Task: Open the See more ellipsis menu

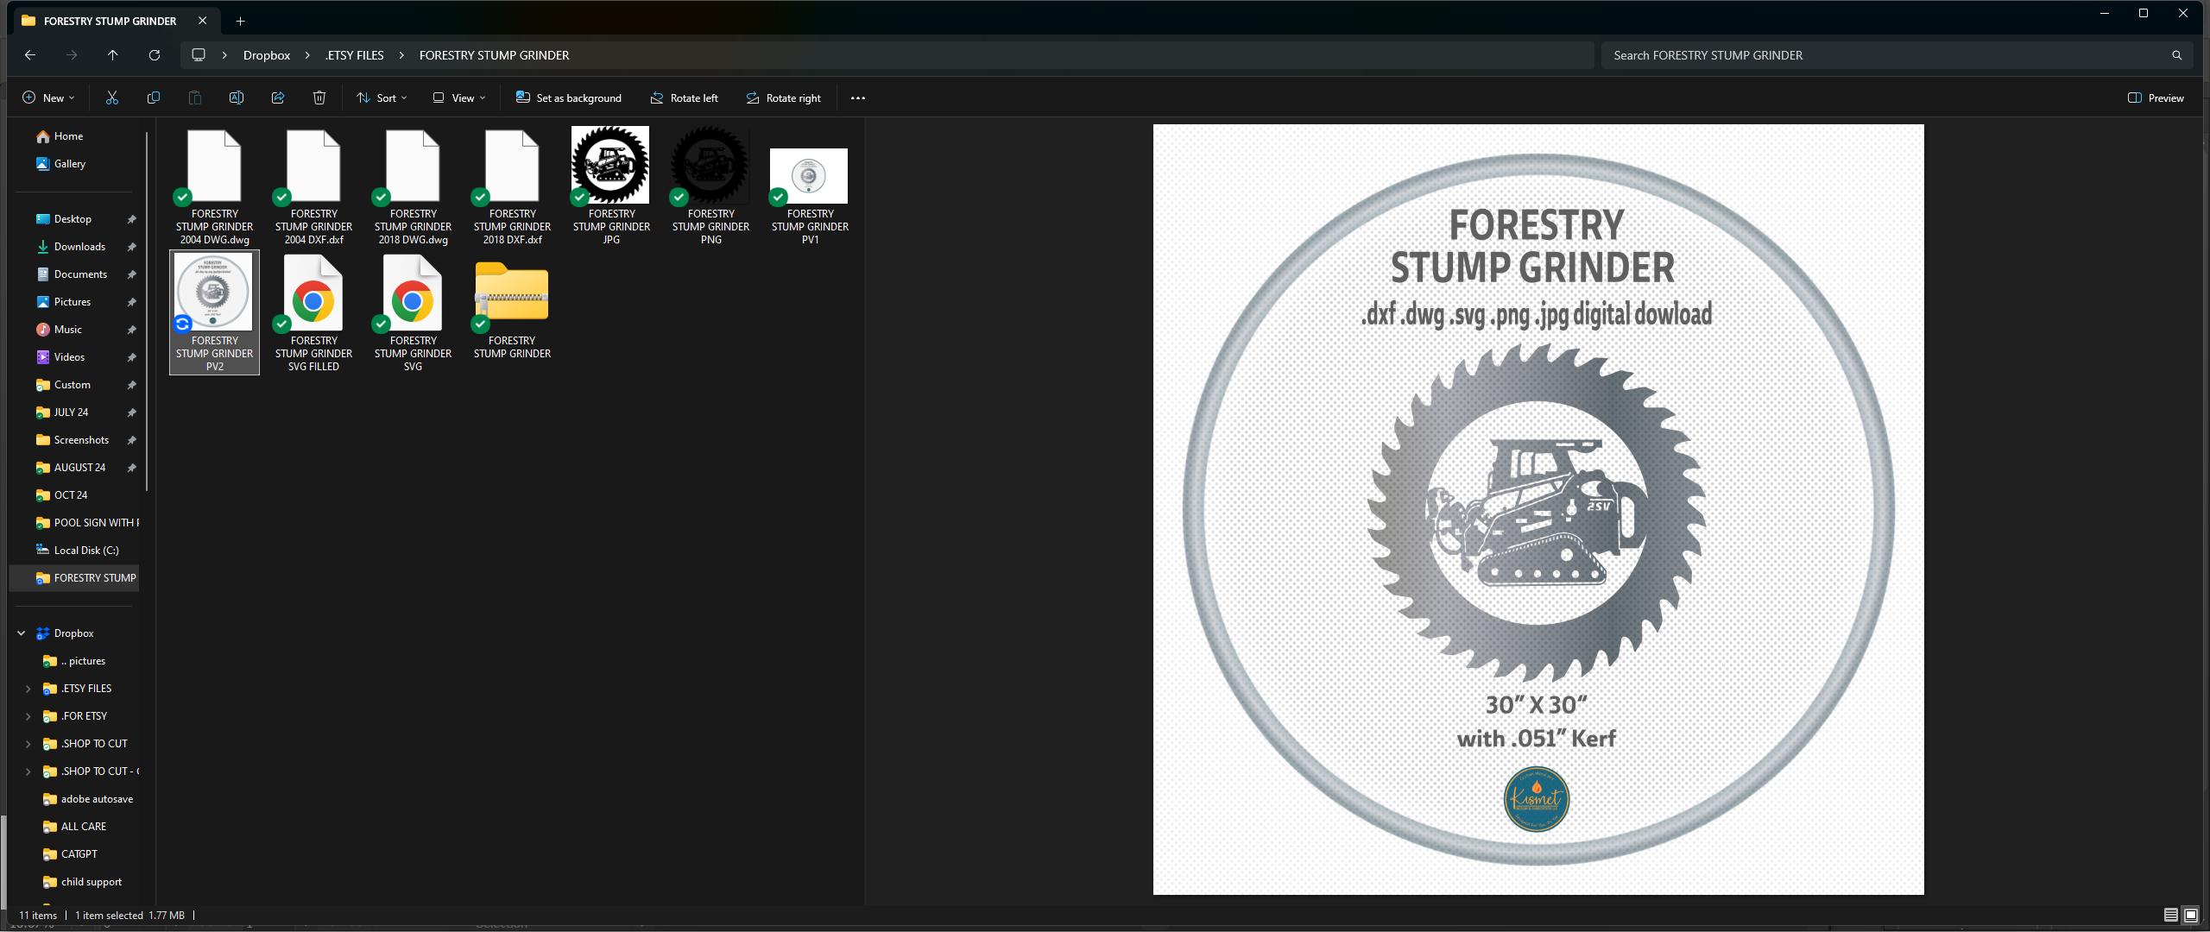Action: pos(857,98)
